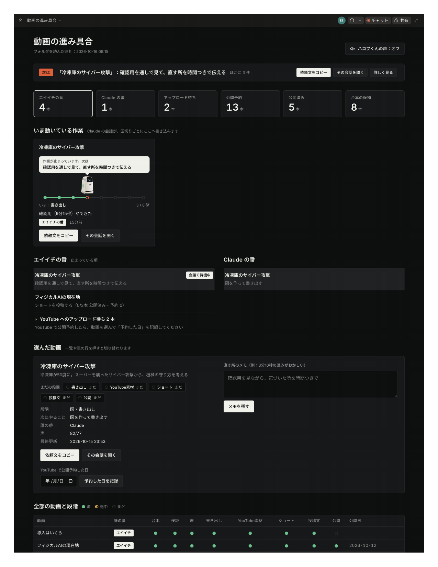Select フィジカルAIの現在地 row in エイイチの番 list
Image resolution: width=438 pixels, height=567 pixels.
(124, 301)
